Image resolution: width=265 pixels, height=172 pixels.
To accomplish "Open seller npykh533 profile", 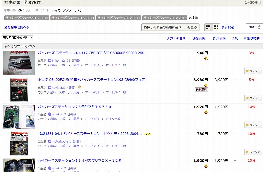I will [59, 88].
